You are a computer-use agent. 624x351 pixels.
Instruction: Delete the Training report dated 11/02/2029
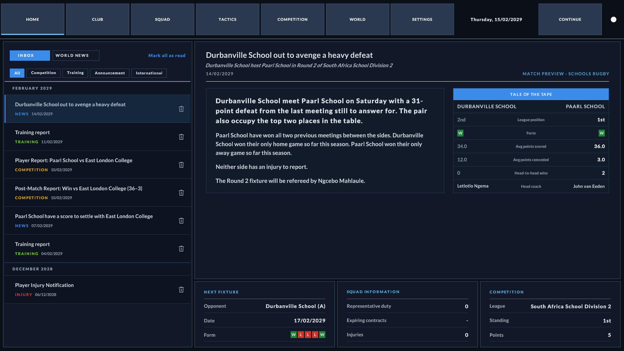pos(181,137)
